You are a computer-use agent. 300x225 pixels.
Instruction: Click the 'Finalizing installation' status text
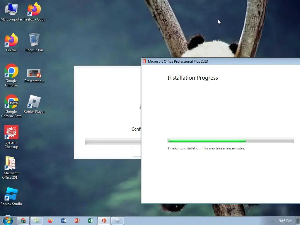coord(206,148)
